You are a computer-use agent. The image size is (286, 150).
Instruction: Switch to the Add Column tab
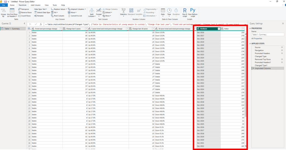click(35, 5)
